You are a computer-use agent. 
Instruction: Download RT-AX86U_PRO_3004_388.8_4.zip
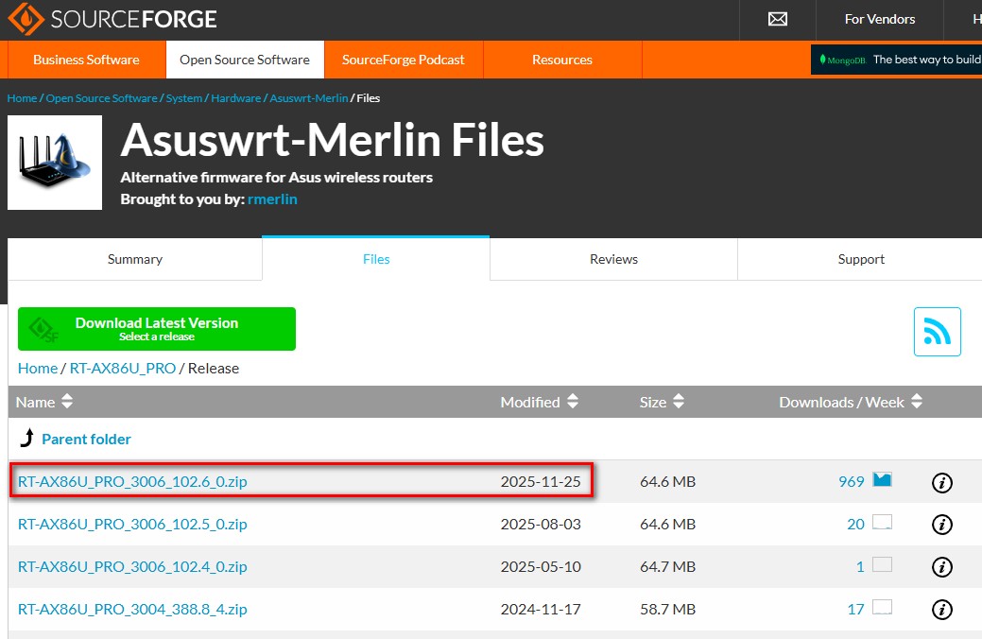click(x=132, y=609)
